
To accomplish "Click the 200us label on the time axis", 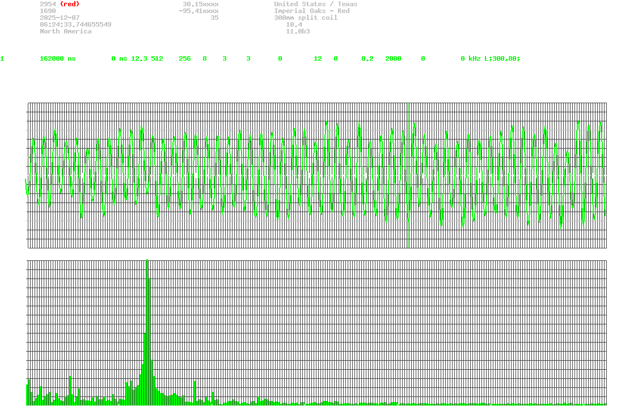I will click(x=147, y=255).
